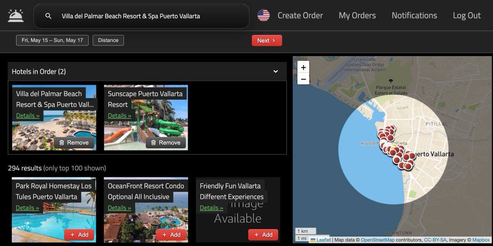This screenshot has width=493, height=246.
Task: Remove Sunscape Puerto Vallarta Resort from order
Action: [x=166, y=143]
